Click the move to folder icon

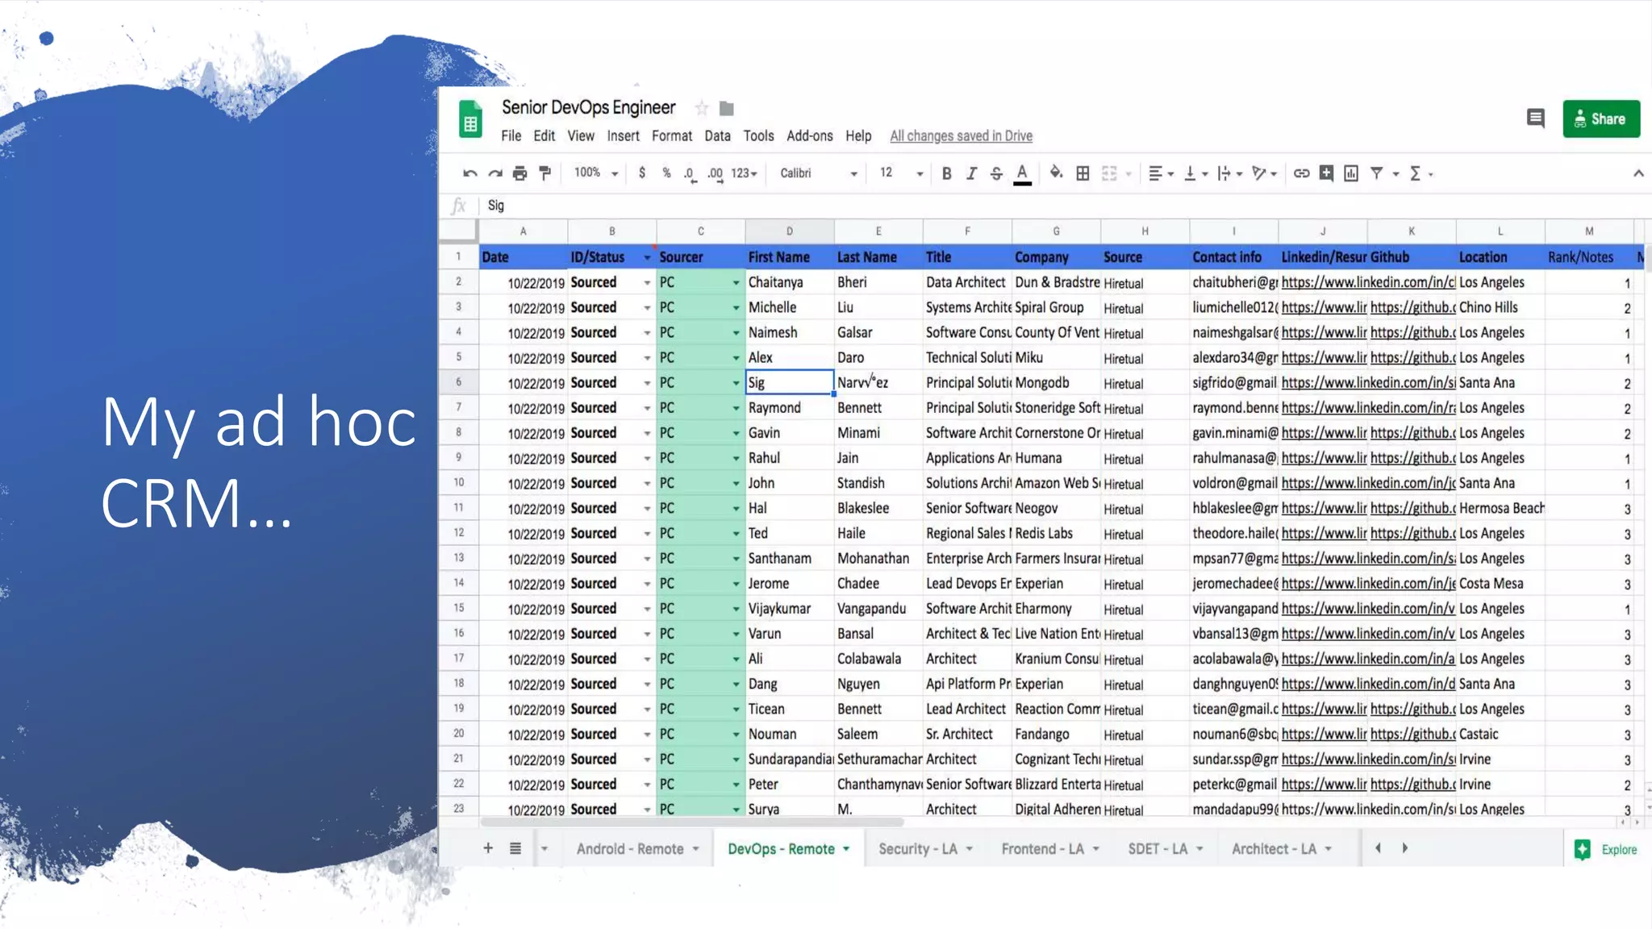pos(726,108)
